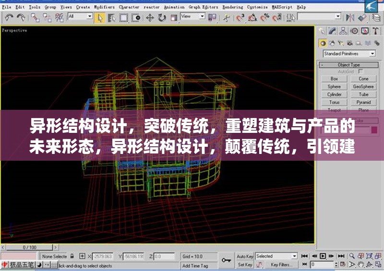Open the Modifiers menu
Viewport: 384px width, 271px height.
click(104, 7)
